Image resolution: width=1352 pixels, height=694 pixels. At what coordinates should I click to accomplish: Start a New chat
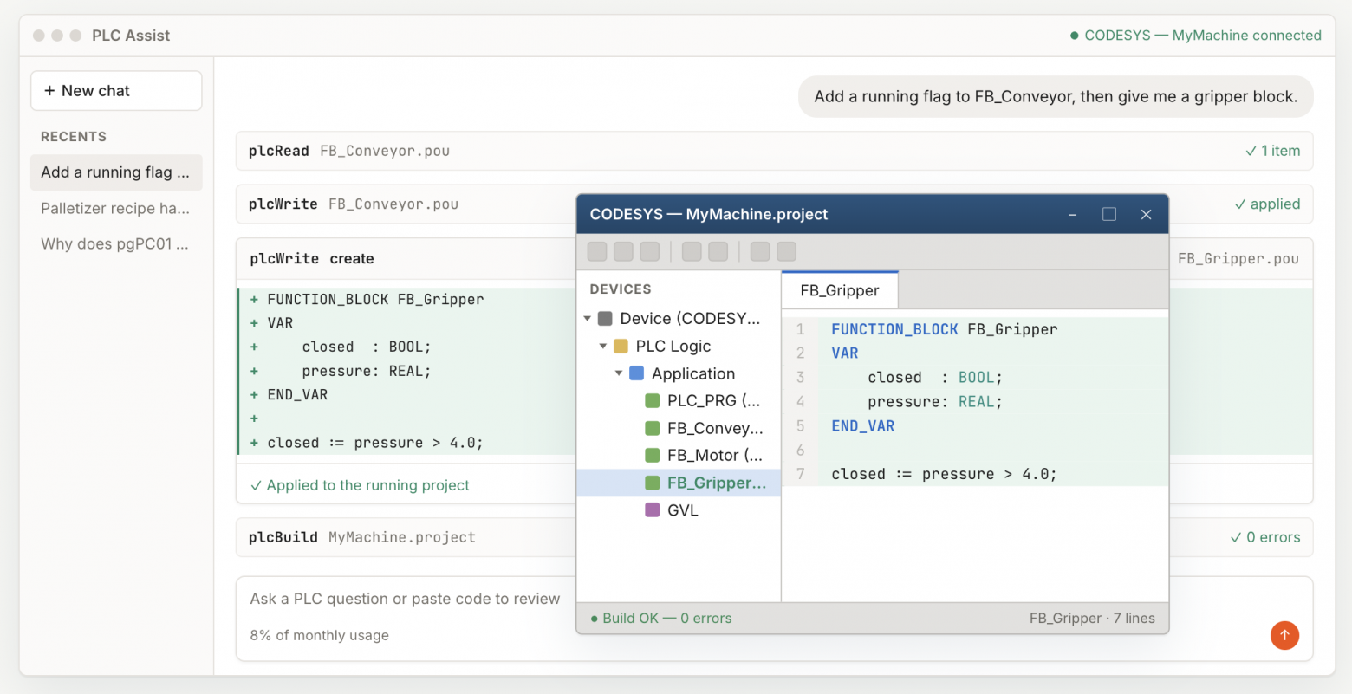(116, 91)
